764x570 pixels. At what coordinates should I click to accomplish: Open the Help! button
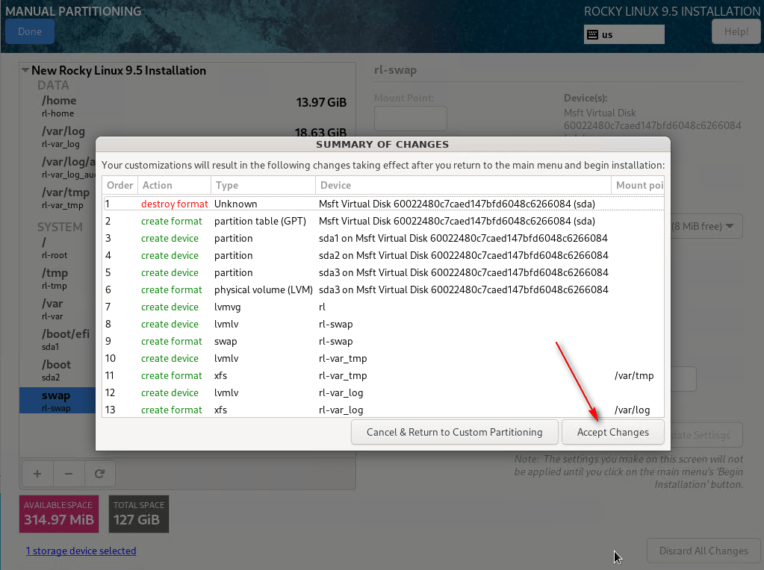point(736,31)
